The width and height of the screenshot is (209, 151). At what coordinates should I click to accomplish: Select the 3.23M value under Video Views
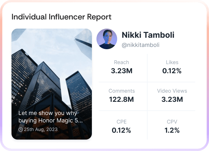(x=172, y=100)
